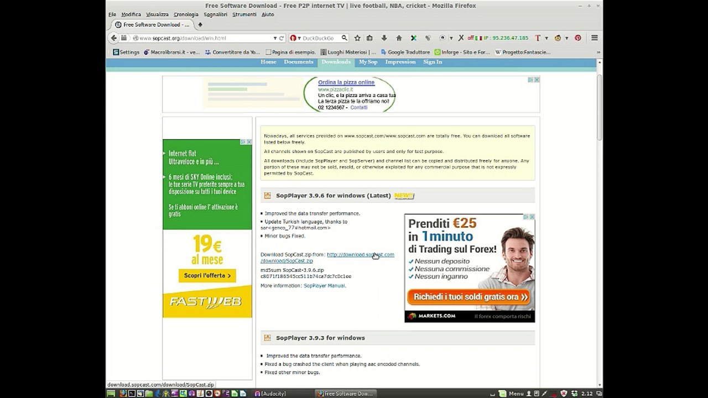Open the Segnalibri menu
Viewport: 708px width, 398px height.
click(215, 14)
